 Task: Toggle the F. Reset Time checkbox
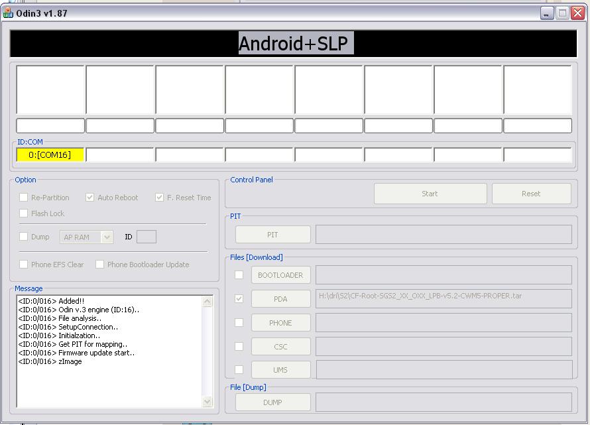(x=159, y=198)
